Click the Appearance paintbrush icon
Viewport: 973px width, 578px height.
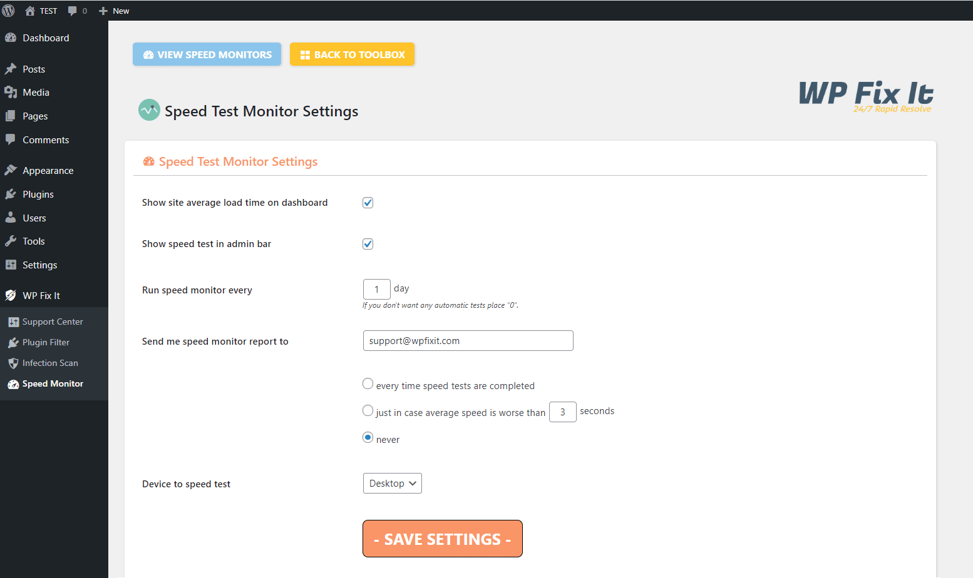point(11,170)
